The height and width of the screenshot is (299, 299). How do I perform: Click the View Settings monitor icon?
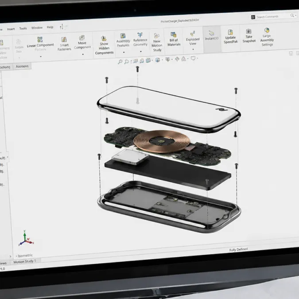[x=193, y=58]
